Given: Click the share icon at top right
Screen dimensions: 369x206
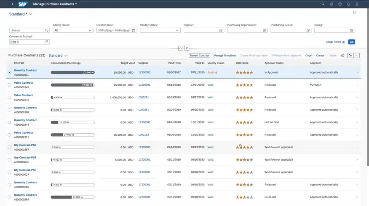Looking at the screenshot, I should click(355, 13).
